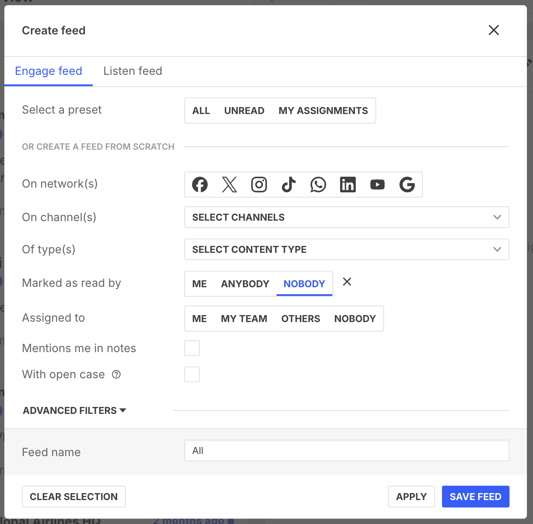Select the TikTok network icon
Image resolution: width=533 pixels, height=524 pixels.
tap(288, 184)
